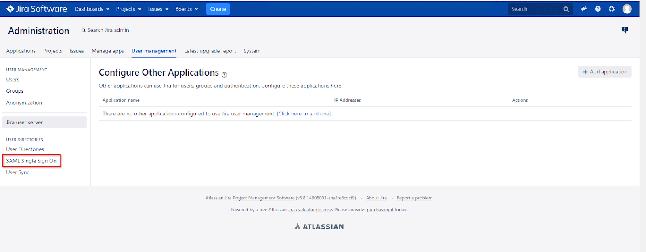Click help icon beside Configure Other Applications
The height and width of the screenshot is (252, 646).
[224, 75]
